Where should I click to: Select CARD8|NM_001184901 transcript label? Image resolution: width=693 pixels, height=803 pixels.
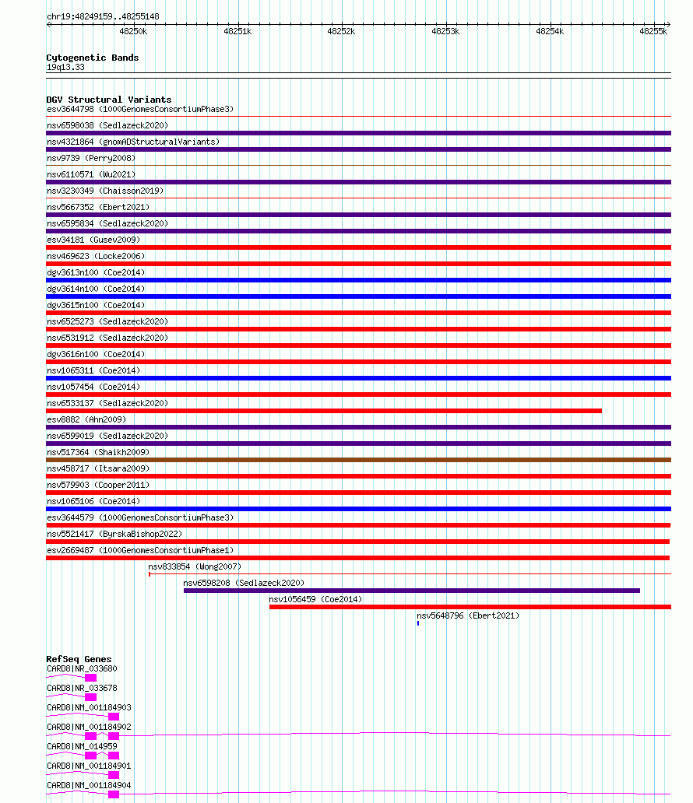(x=90, y=766)
